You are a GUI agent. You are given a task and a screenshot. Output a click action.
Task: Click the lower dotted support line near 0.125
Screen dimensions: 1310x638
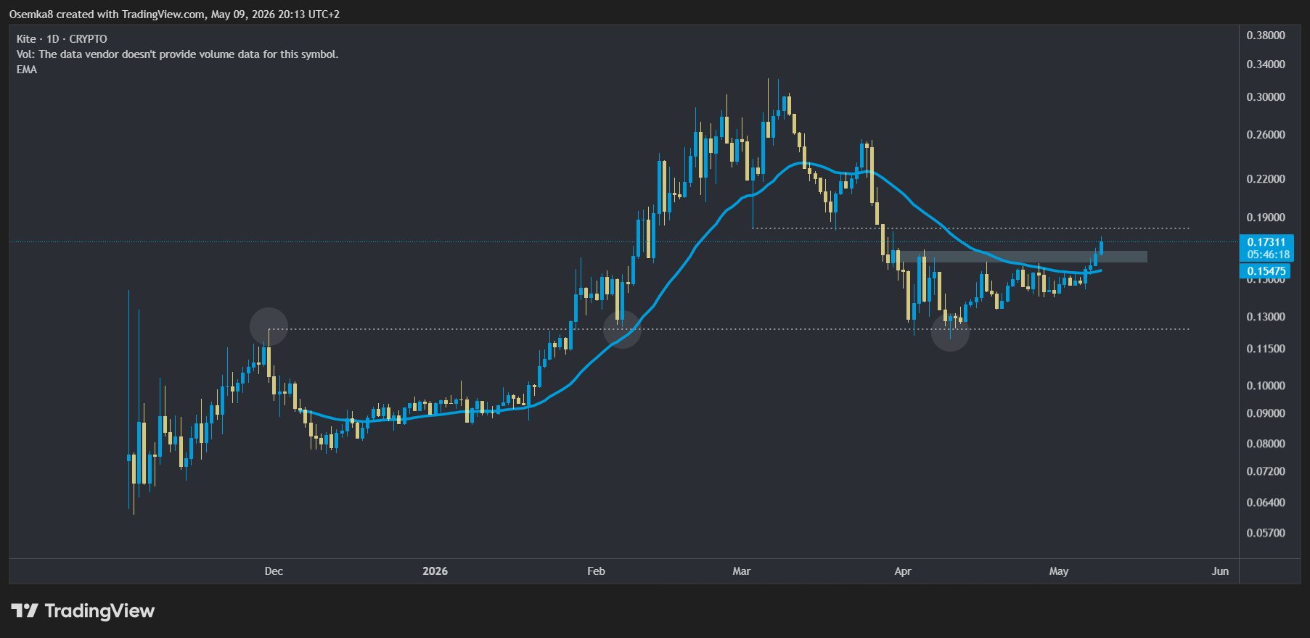point(728,329)
